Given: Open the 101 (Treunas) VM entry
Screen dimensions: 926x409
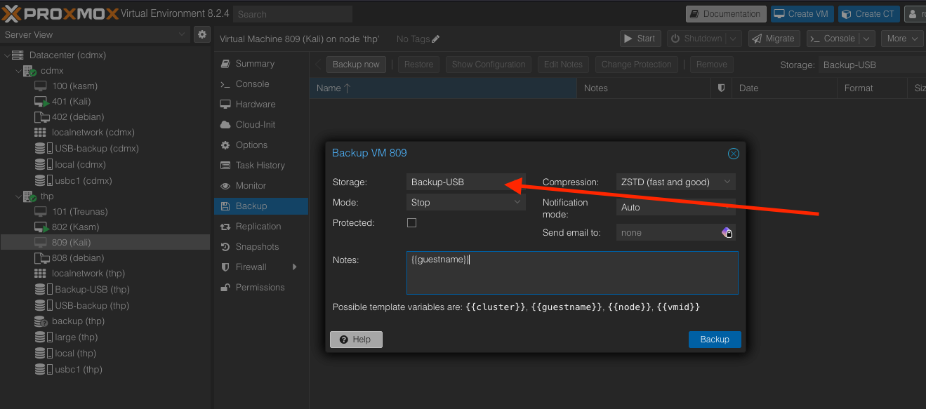Looking at the screenshot, I should (79, 211).
